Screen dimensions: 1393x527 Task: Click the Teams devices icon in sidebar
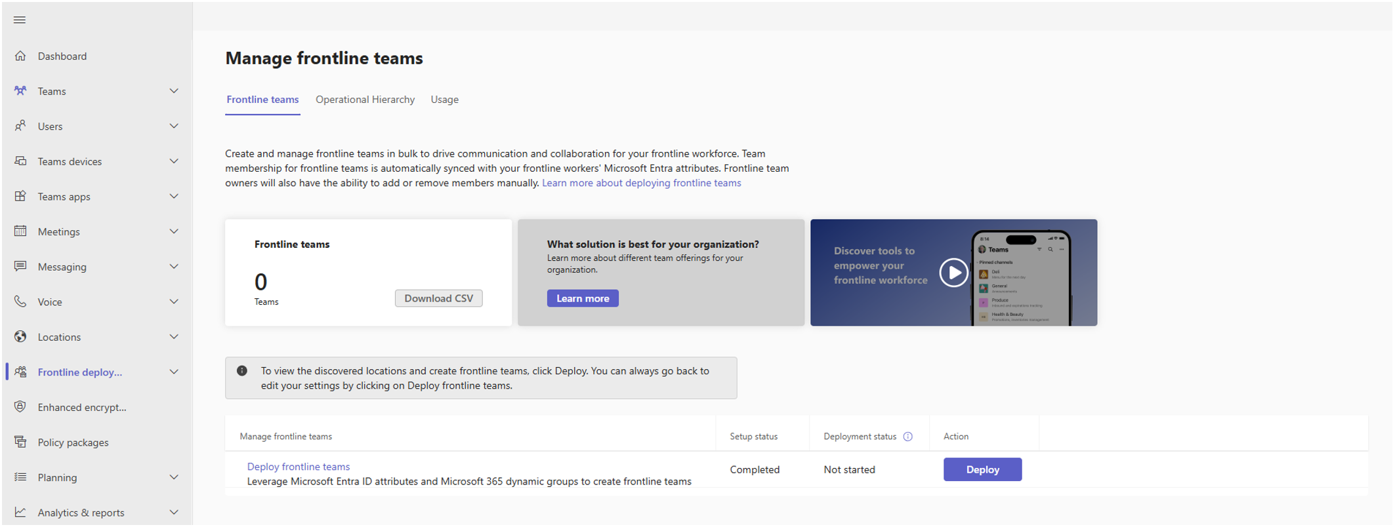click(20, 161)
